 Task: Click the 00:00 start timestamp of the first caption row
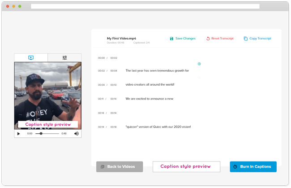(101, 58)
